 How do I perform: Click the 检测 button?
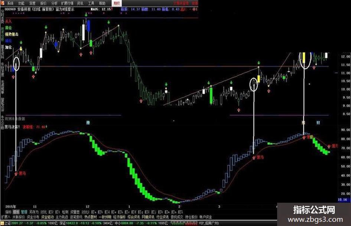pyautogui.click(x=65, y=212)
